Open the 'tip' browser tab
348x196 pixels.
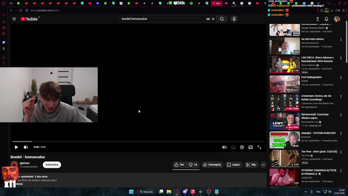pyautogui.click(x=98, y=3)
